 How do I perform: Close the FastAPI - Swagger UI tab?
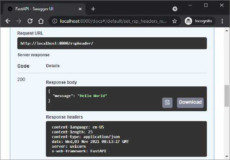click(80, 9)
